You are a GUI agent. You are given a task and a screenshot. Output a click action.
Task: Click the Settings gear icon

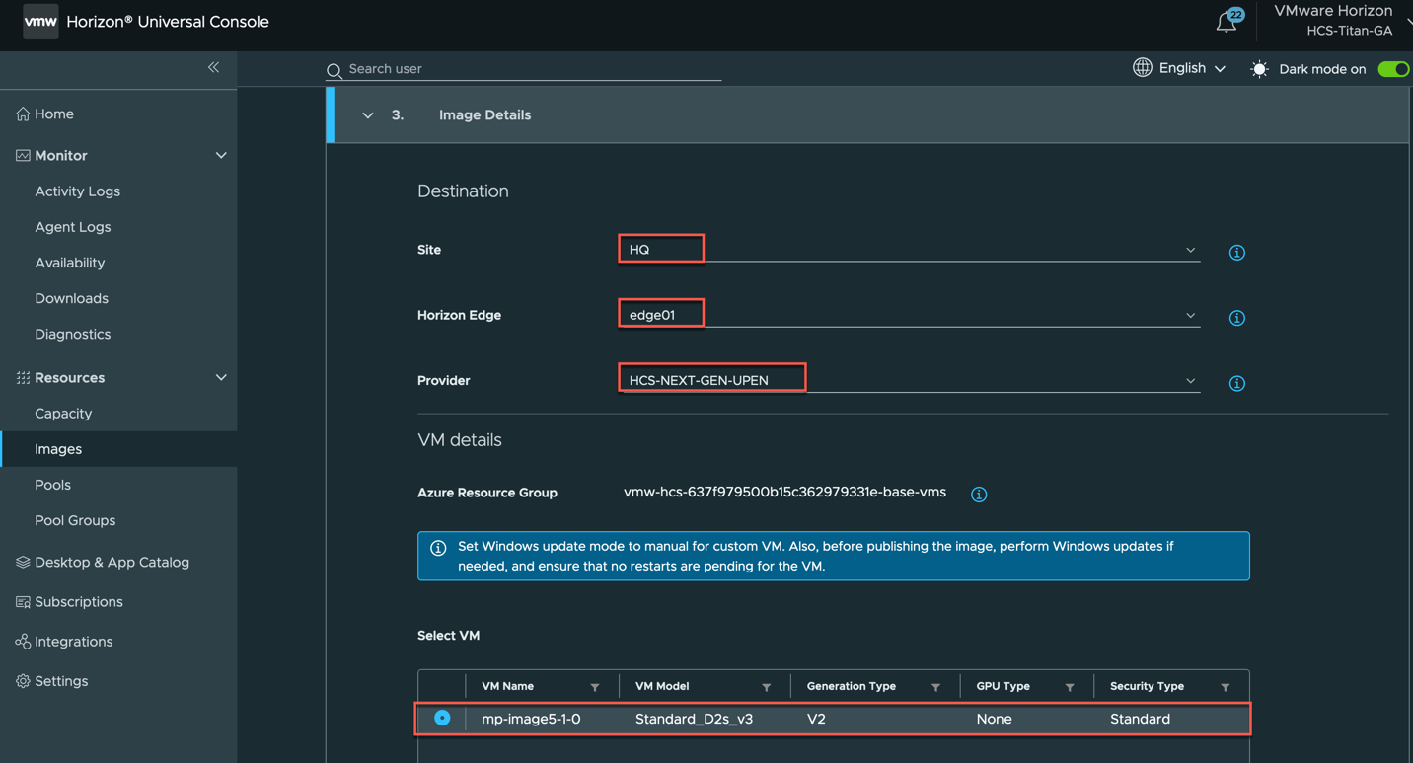[23, 681]
